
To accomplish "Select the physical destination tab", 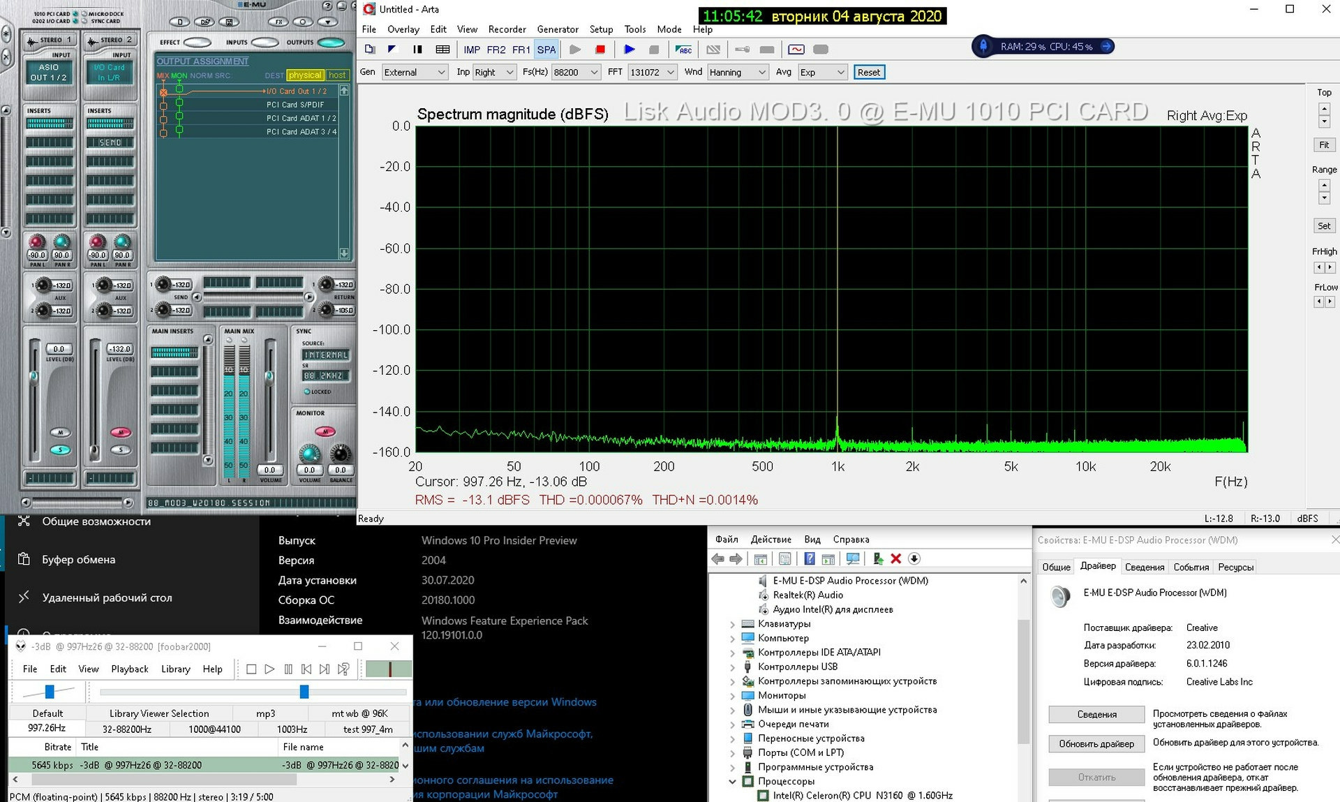I will tap(305, 75).
